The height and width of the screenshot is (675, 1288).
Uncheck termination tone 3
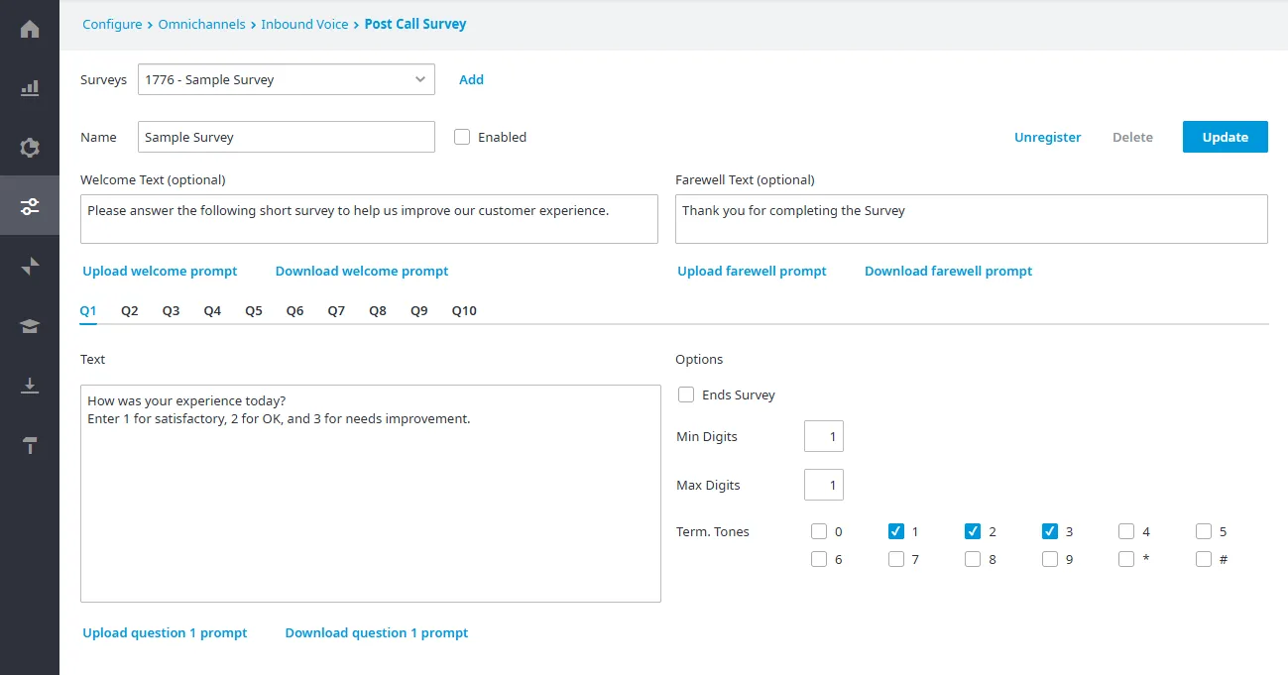[1050, 531]
